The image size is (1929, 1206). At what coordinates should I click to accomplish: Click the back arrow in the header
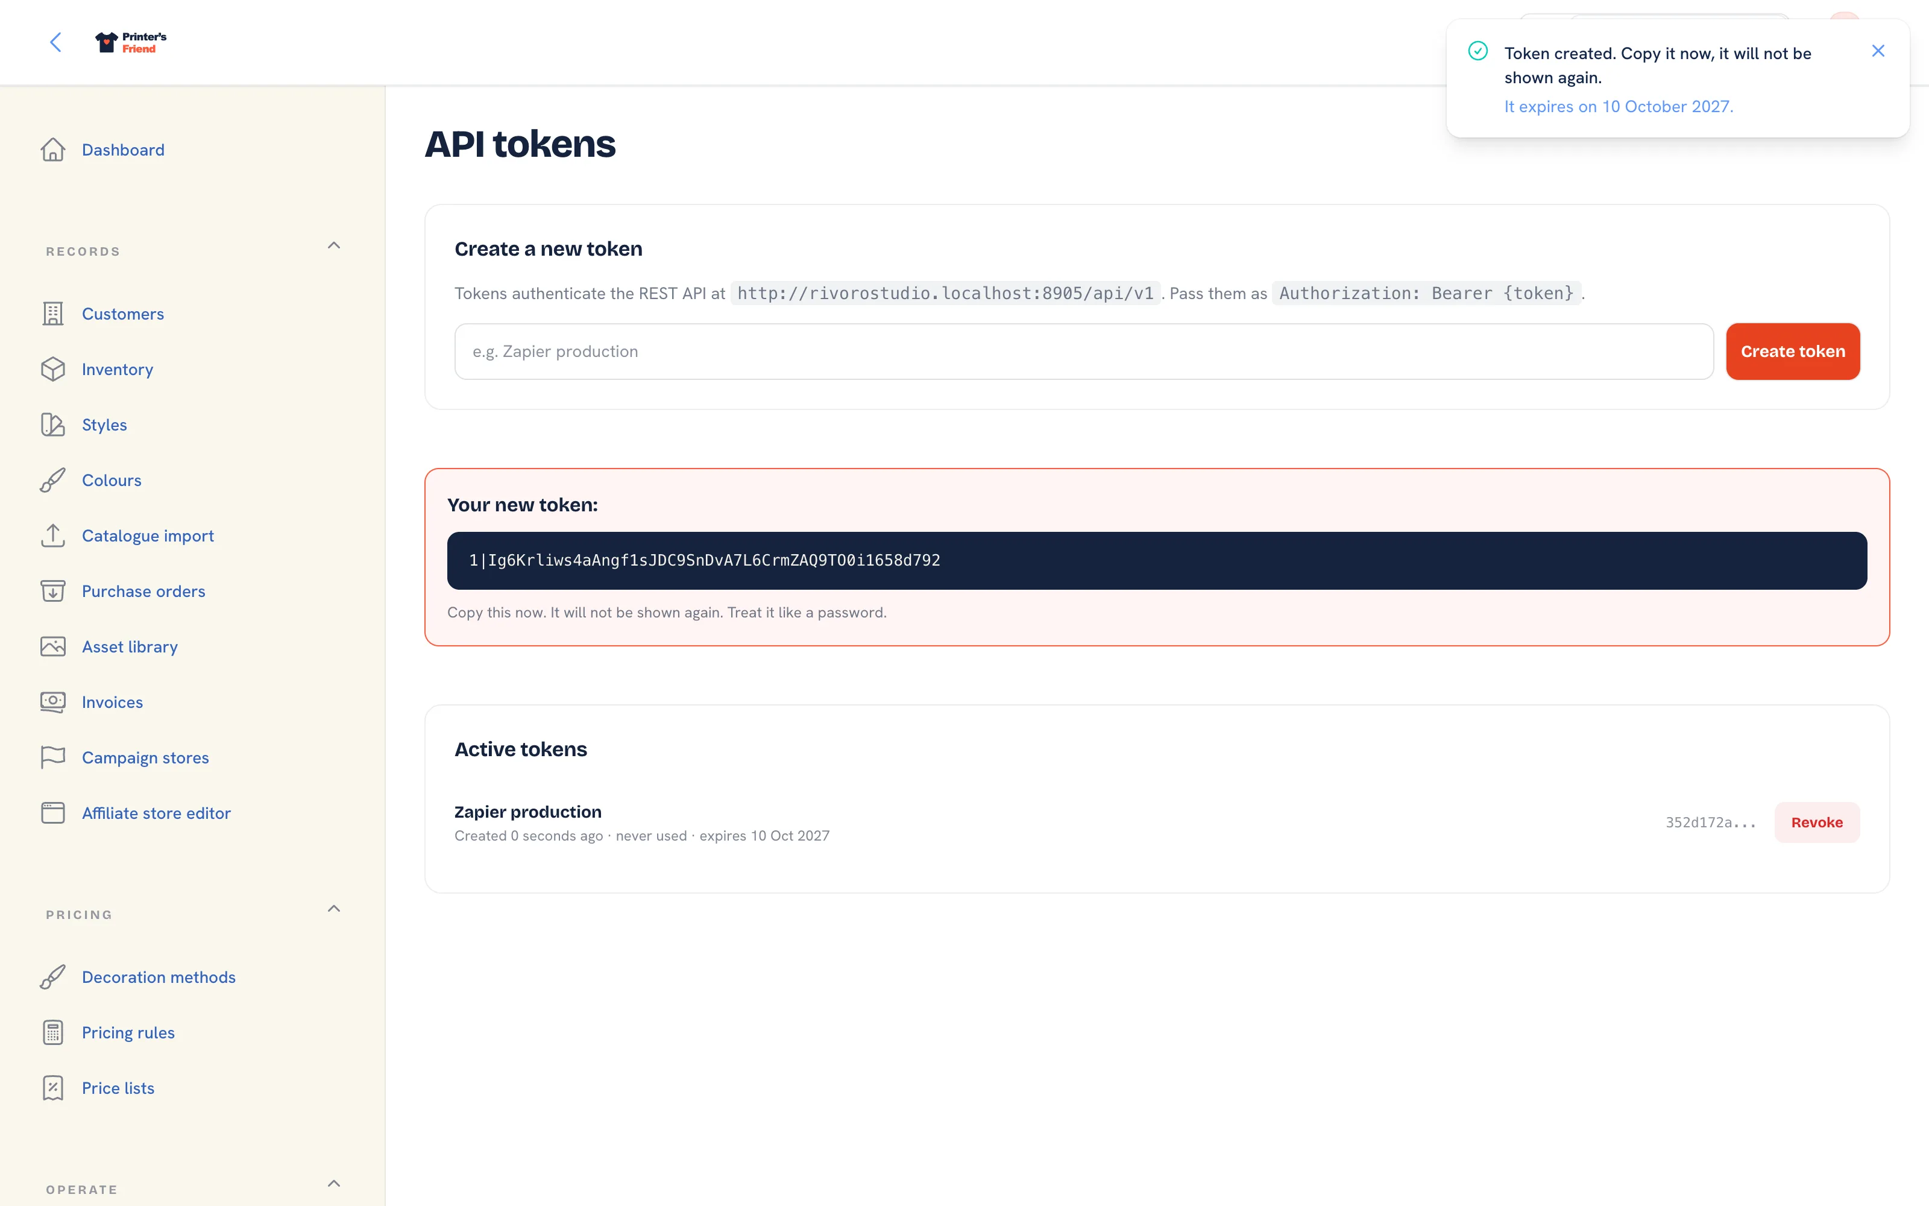[x=56, y=42]
